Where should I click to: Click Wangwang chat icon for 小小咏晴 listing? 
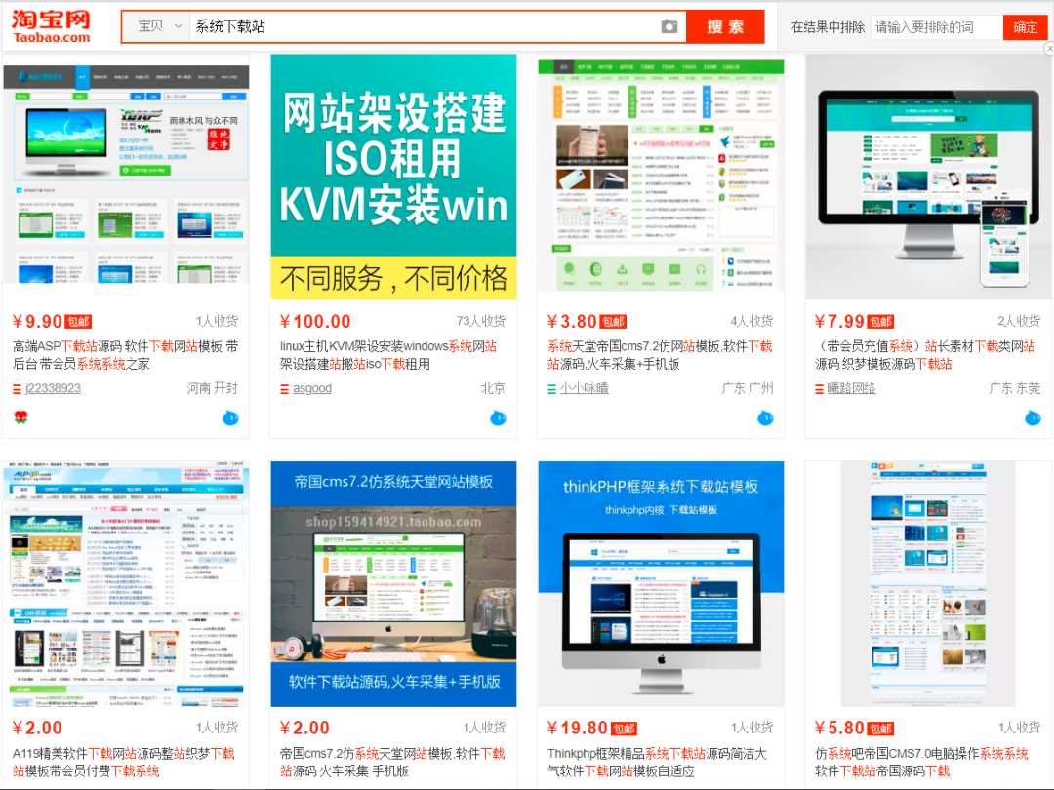pyautogui.click(x=765, y=418)
